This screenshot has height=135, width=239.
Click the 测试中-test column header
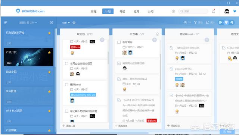189,34
